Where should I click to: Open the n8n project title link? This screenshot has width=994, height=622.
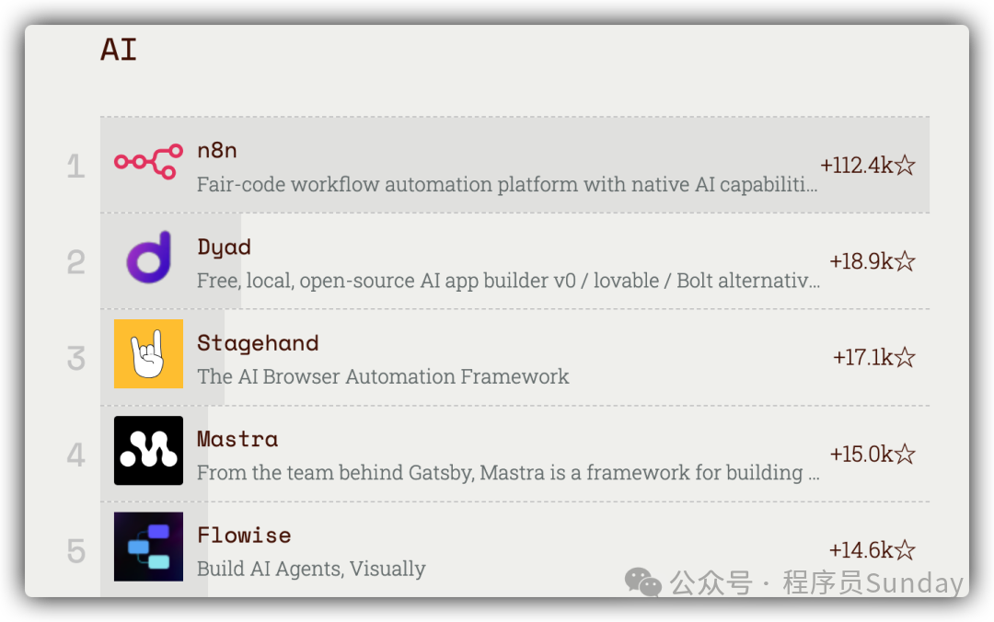217,151
